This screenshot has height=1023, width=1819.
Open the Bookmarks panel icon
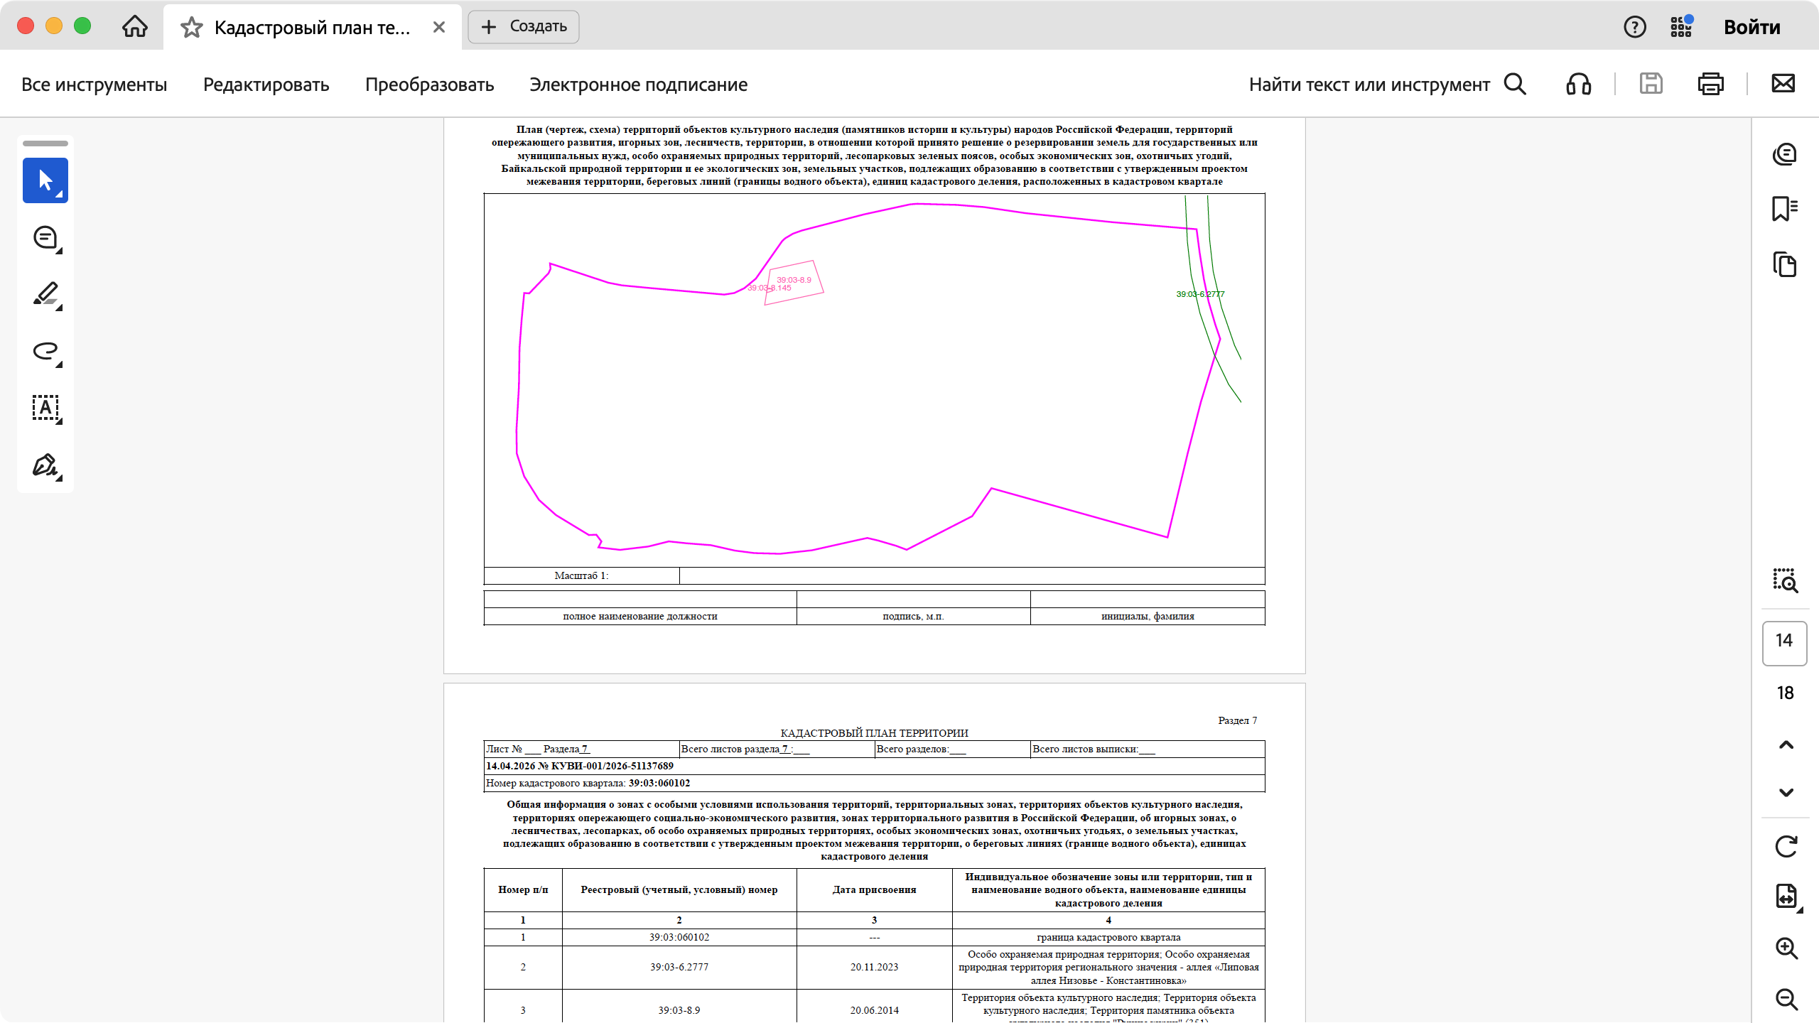[1785, 209]
